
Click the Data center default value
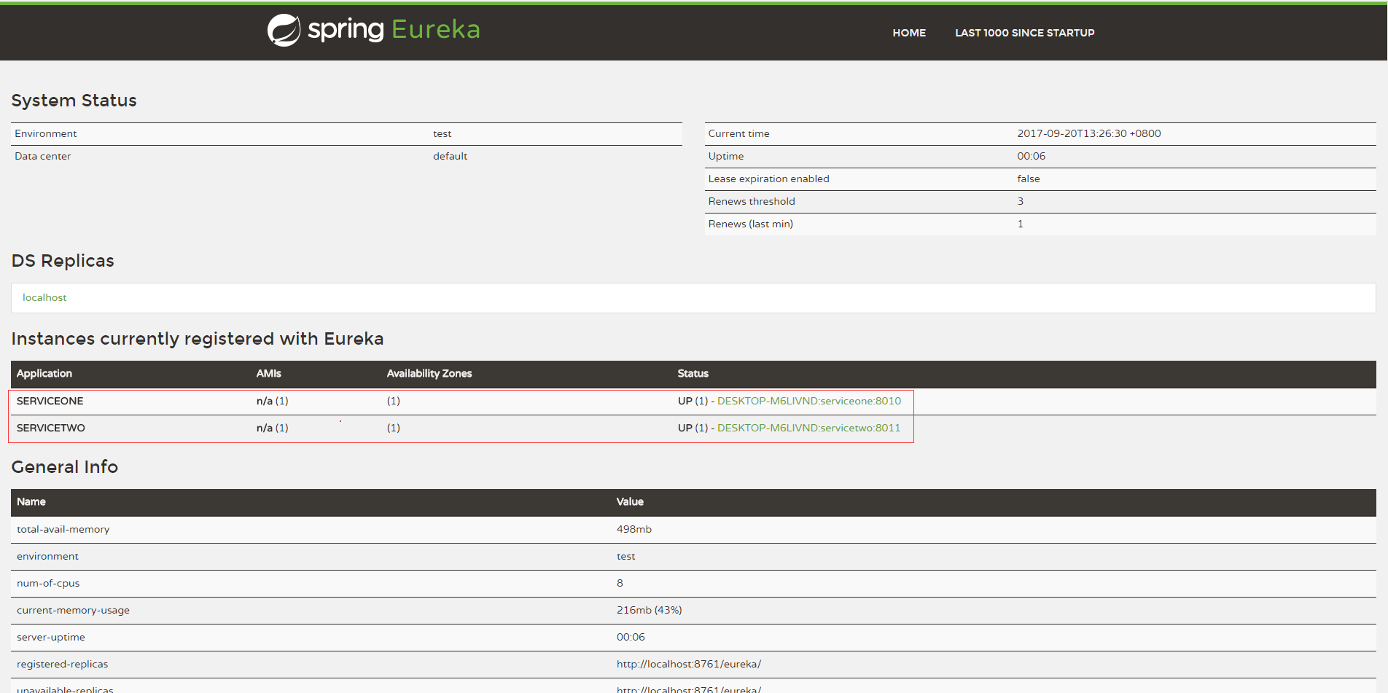click(x=451, y=156)
